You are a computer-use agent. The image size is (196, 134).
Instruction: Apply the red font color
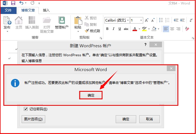tap(135, 29)
